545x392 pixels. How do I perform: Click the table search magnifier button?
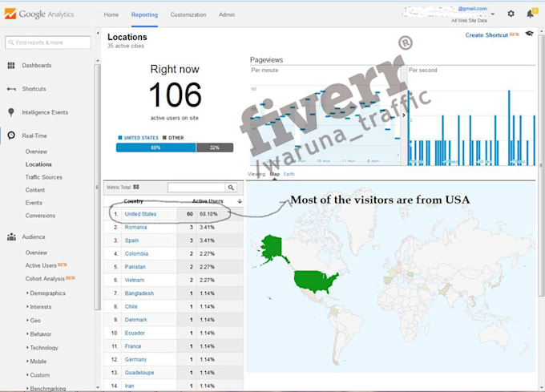click(231, 188)
